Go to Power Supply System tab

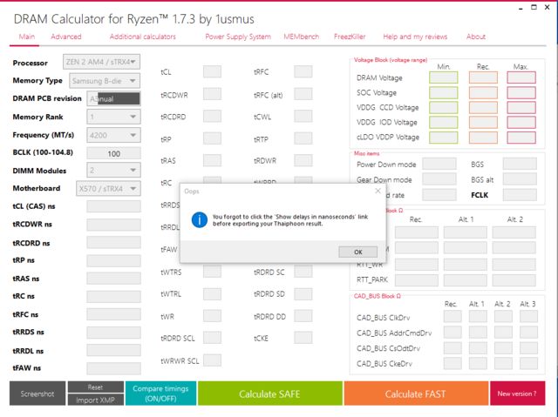(x=238, y=37)
